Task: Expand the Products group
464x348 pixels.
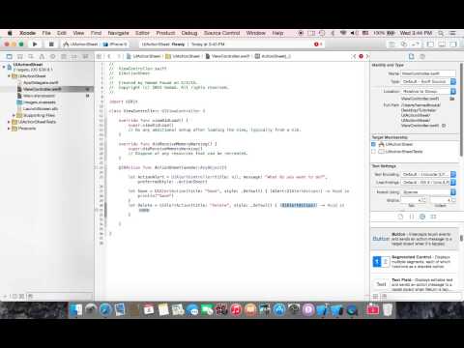Action: tap(9, 129)
